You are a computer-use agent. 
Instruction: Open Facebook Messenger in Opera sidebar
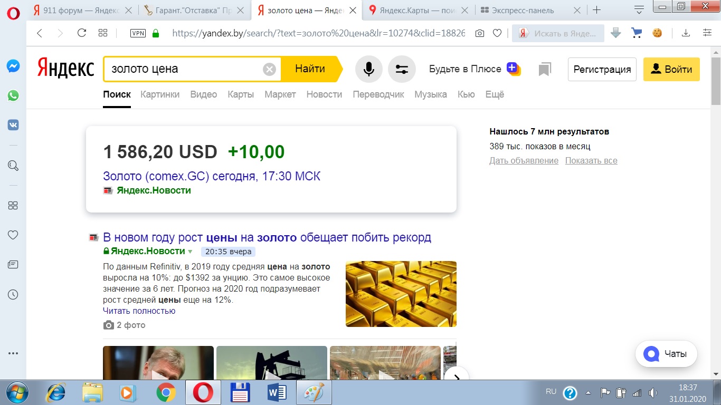(13, 66)
